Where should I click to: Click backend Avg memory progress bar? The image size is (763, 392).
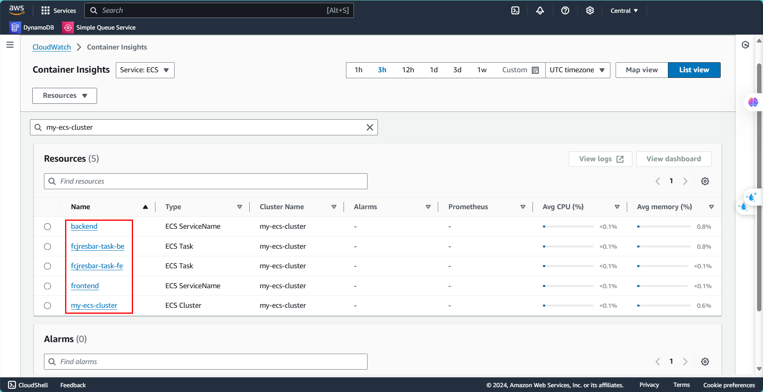pos(664,227)
